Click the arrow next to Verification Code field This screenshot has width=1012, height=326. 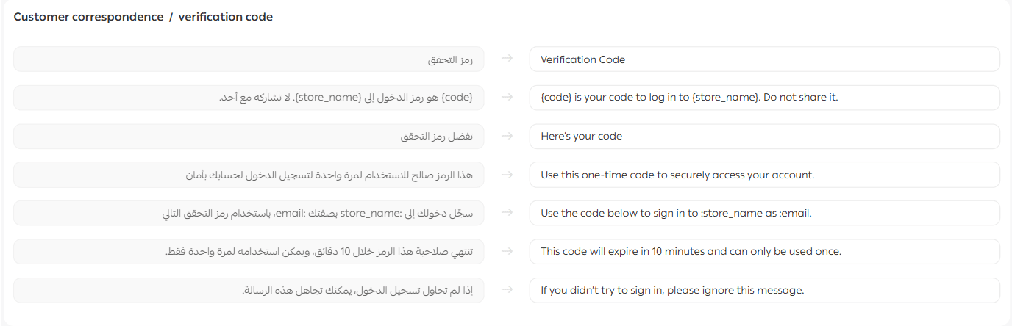click(x=507, y=59)
